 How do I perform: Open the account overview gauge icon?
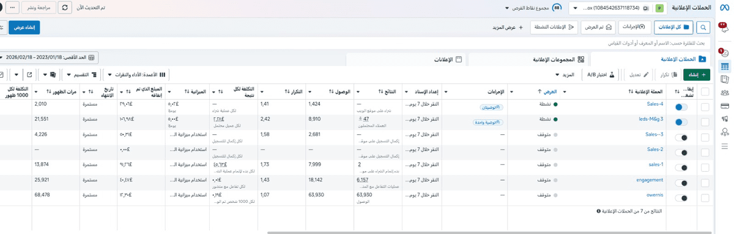pos(725,53)
